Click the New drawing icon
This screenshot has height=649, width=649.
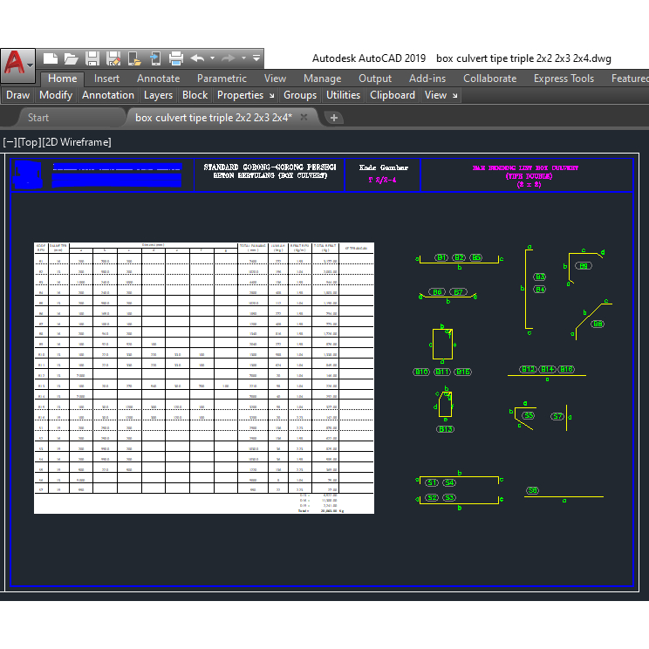click(51, 58)
